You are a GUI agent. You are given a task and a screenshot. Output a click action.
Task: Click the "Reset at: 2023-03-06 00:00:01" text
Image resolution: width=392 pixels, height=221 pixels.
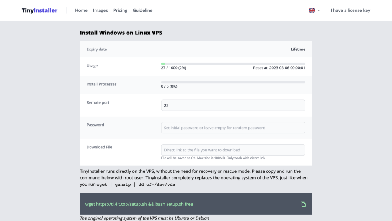pos(279,68)
